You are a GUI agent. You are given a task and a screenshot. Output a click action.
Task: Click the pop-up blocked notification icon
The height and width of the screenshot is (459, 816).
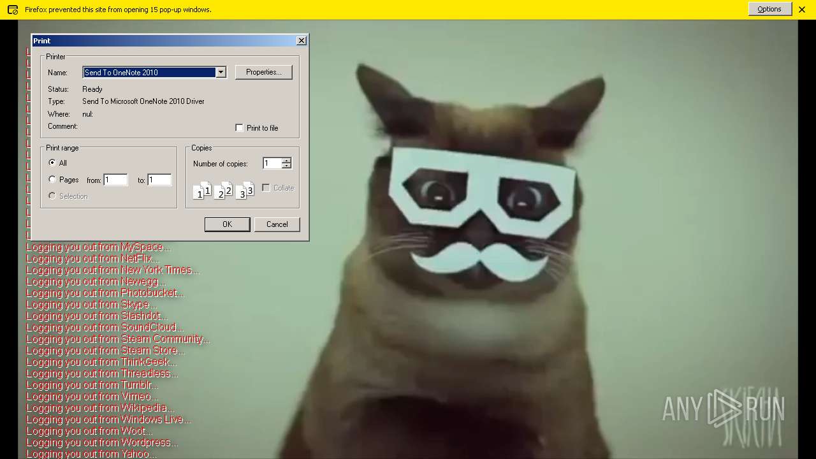coord(12,10)
